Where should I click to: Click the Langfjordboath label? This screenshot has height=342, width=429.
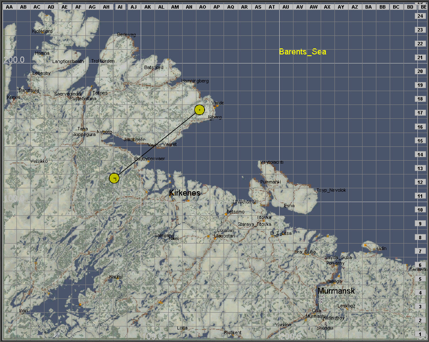[68, 61]
